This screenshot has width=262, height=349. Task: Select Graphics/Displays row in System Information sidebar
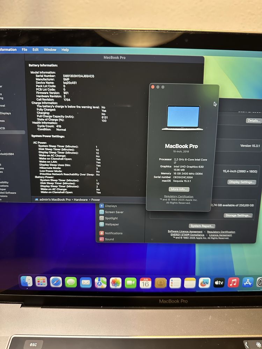pos(5,113)
